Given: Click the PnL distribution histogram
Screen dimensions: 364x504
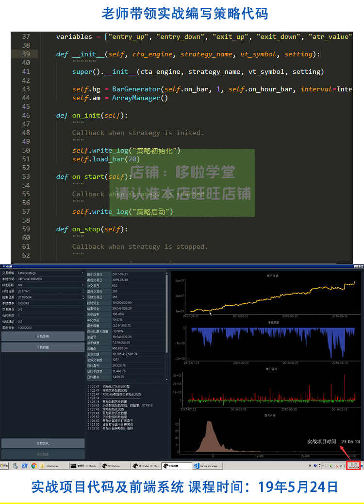Looking at the screenshot, I should point(269,436).
